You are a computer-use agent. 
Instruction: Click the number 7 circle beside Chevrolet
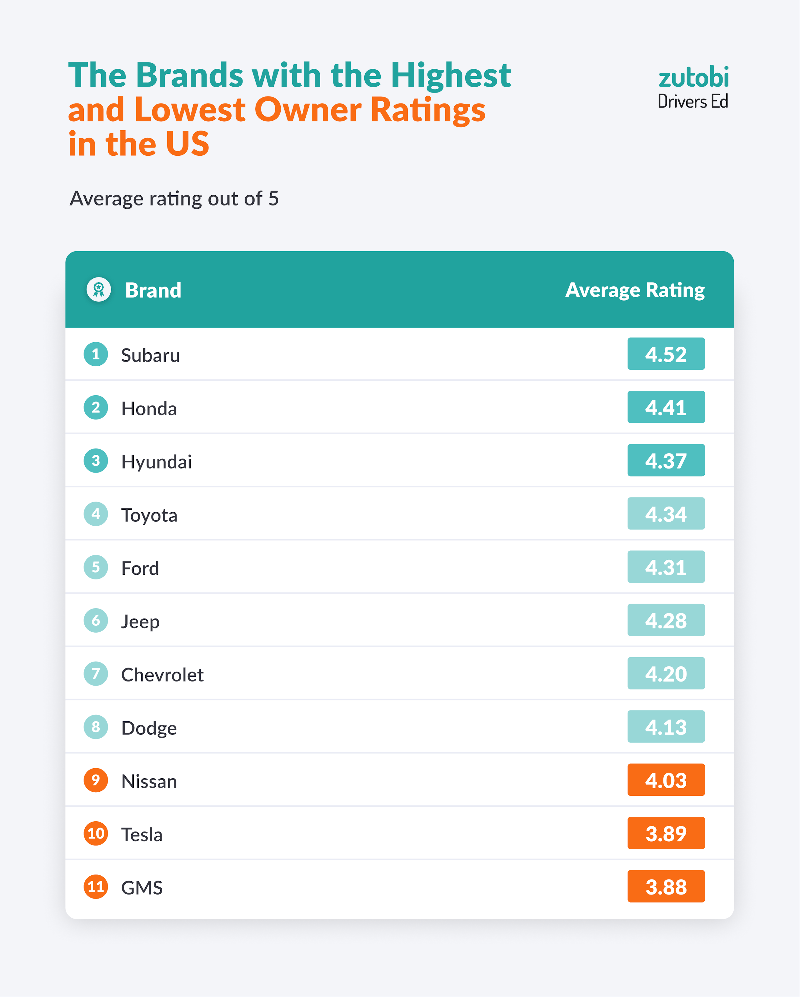[x=96, y=673]
